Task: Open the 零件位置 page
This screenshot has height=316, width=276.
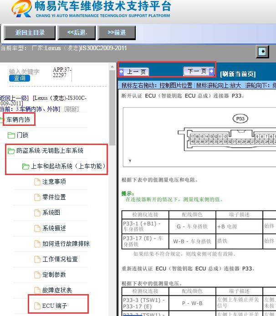Action: point(54,197)
